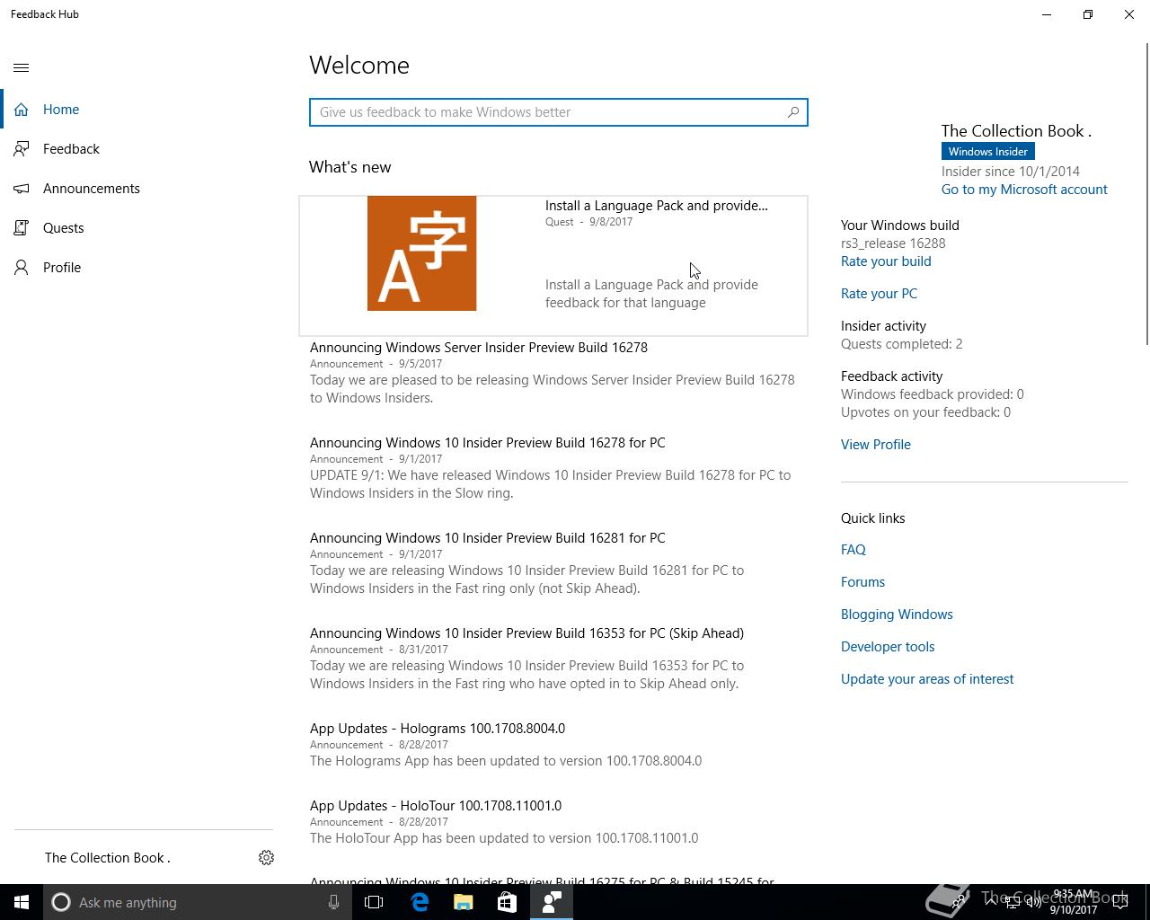Click Cortana 'Ask me anything' box
1150x920 pixels.
198,902
